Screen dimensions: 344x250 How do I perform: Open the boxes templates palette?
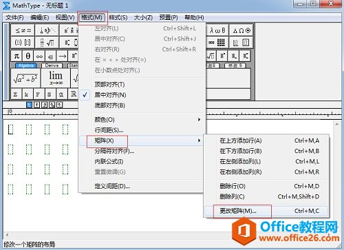pyautogui.click(x=241, y=42)
